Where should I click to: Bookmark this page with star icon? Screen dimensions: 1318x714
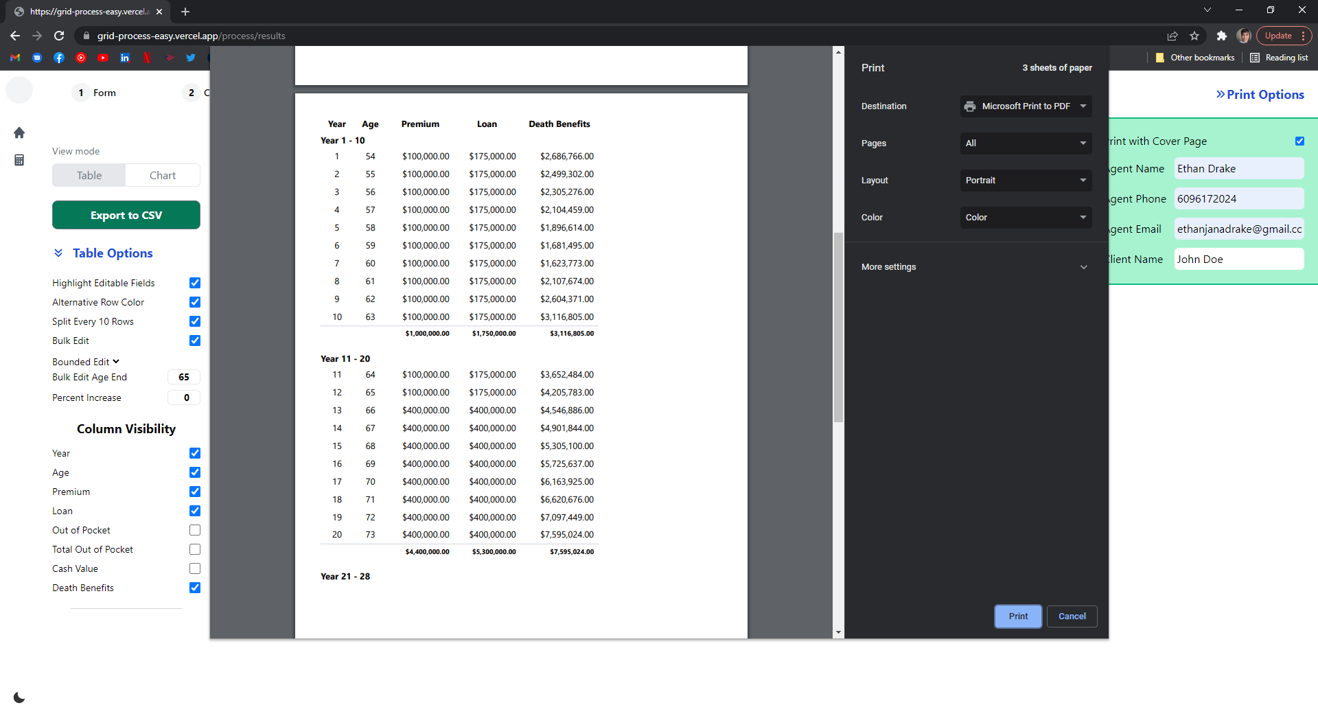point(1194,36)
